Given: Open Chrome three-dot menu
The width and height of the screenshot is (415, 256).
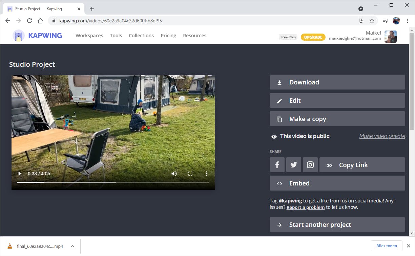Looking at the screenshot, I should 408,21.
